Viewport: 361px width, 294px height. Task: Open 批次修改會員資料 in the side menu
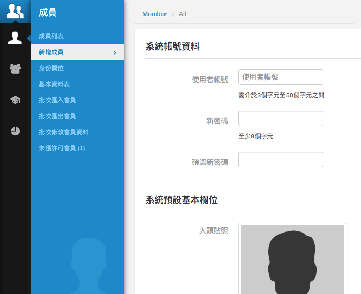click(x=64, y=132)
